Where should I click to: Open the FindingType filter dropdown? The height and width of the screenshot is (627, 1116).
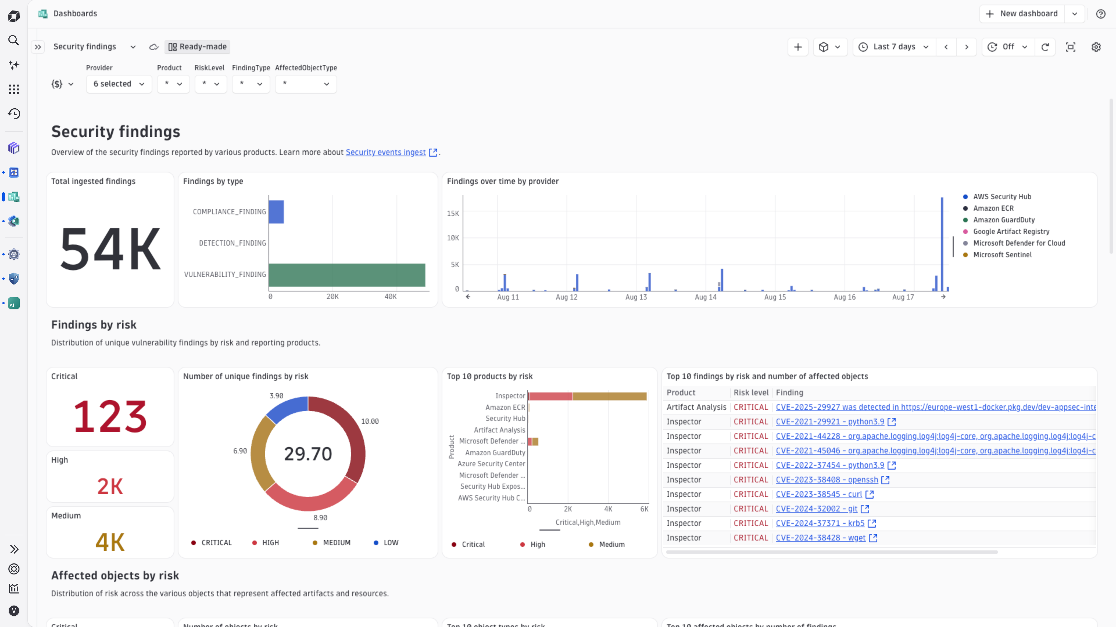coord(251,84)
